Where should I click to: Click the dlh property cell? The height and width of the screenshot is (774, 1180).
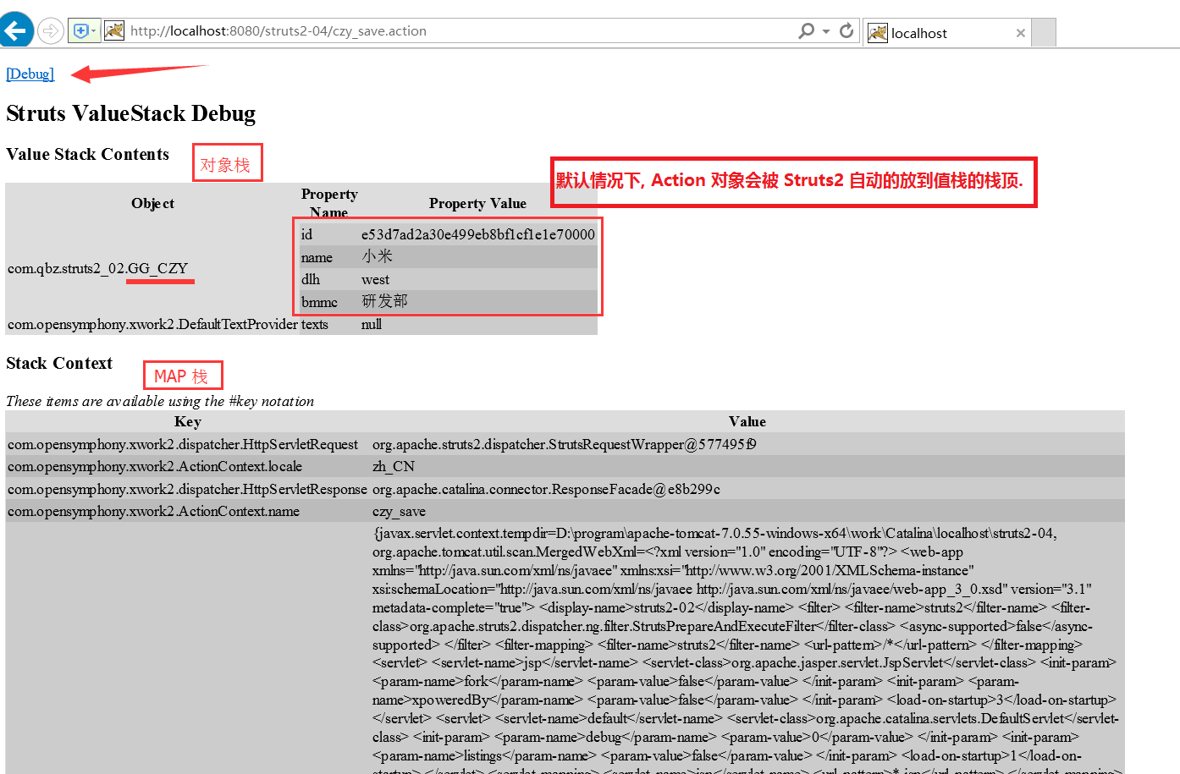coord(329,279)
